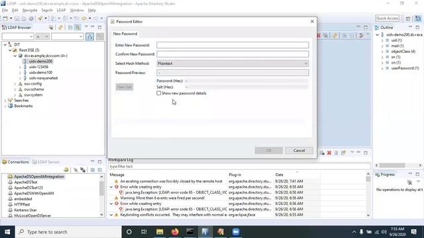Expand all in Connections panel toolbar
The image size is (424, 238).
click(x=93, y=170)
